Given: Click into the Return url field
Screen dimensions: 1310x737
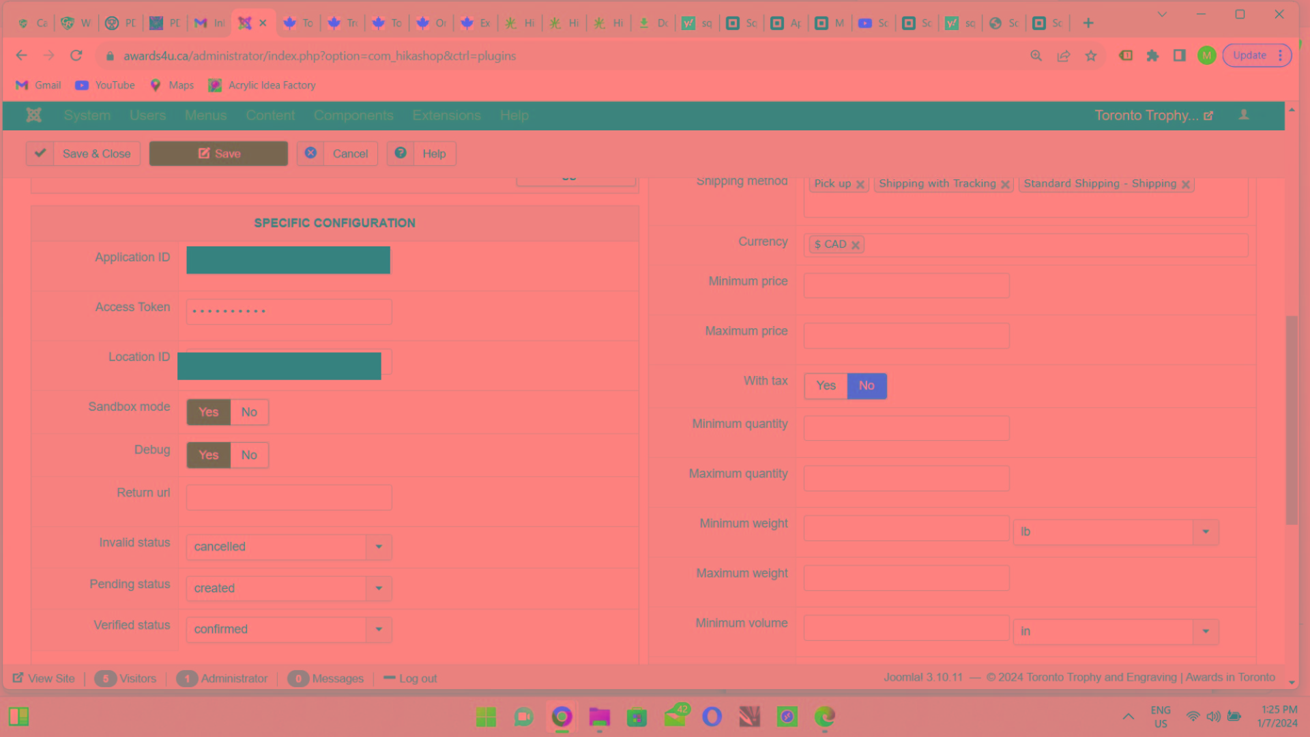Looking at the screenshot, I should (289, 497).
